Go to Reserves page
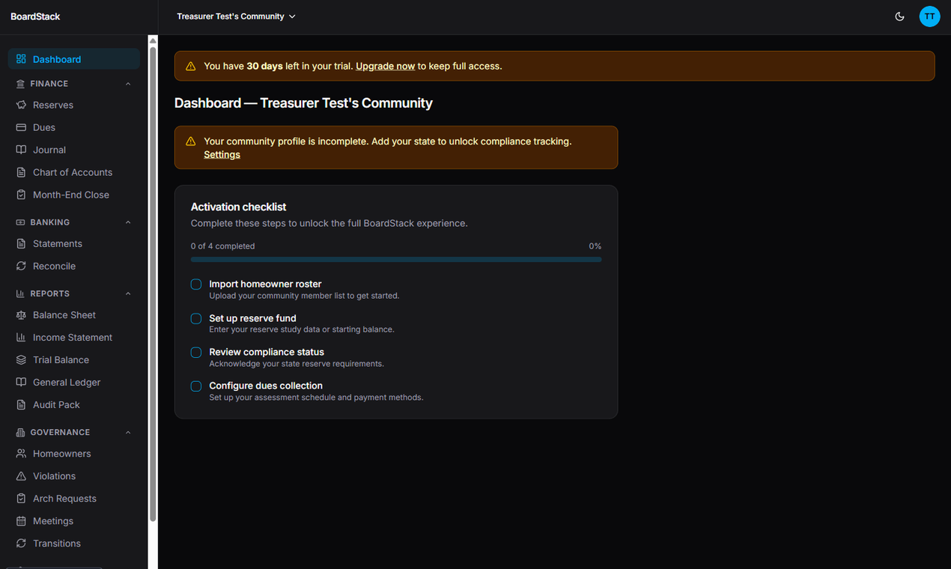 point(74,105)
